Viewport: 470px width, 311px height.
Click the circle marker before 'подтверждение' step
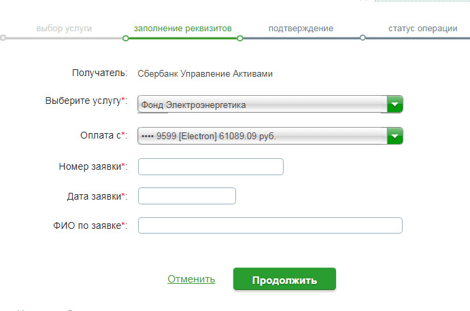pyautogui.click(x=240, y=38)
